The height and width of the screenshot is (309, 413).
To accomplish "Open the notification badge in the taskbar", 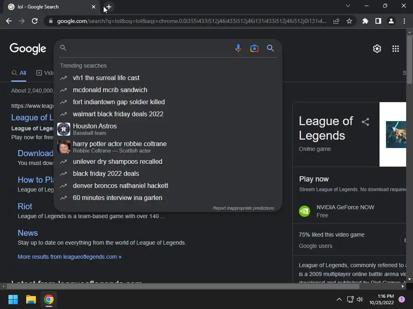I will 402,299.
